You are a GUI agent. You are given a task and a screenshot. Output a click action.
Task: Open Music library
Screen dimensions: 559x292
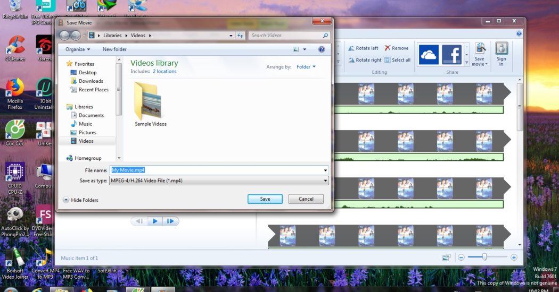click(81, 124)
